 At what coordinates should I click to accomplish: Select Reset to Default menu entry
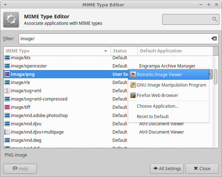(153, 117)
